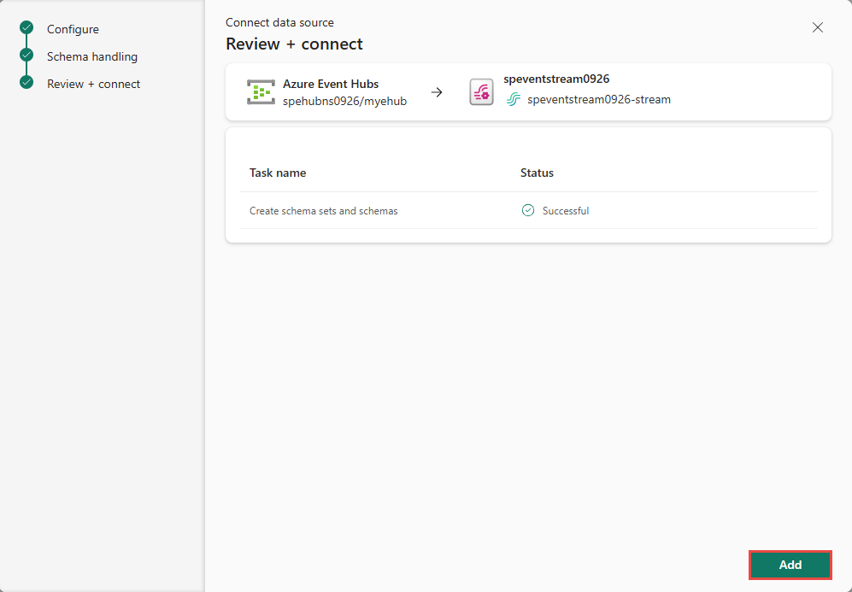Click the arrow icon between source and destination
The height and width of the screenshot is (592, 852).
tap(437, 91)
